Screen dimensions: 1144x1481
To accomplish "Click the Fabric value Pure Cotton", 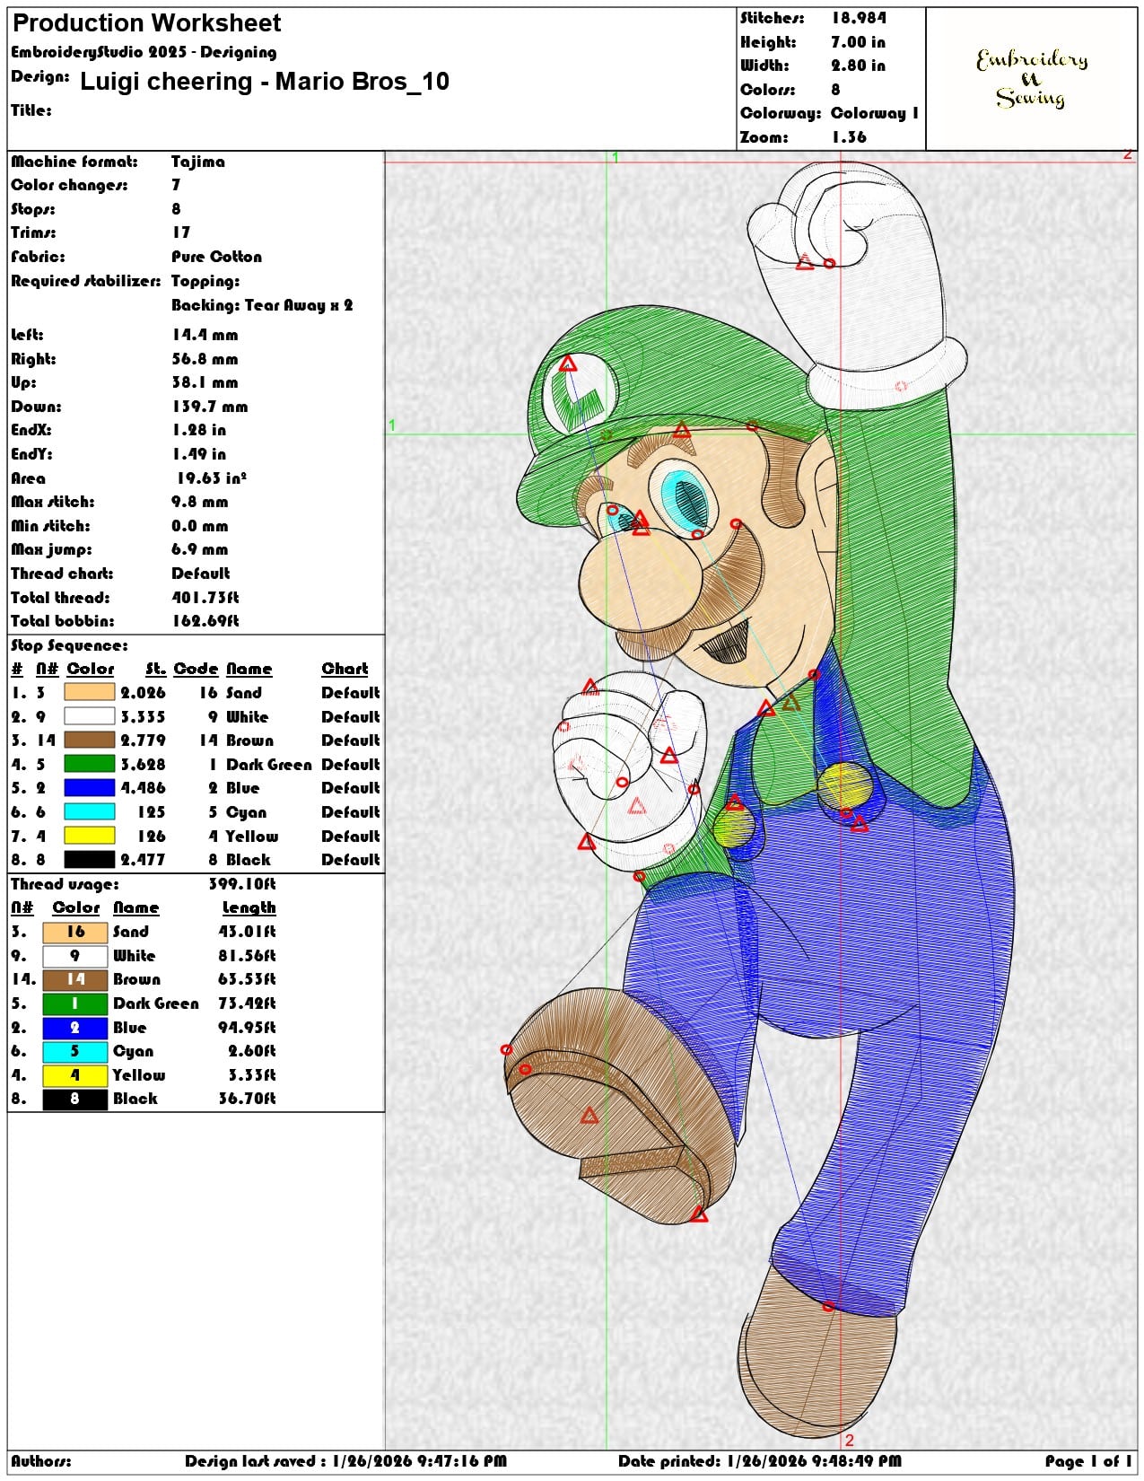I will [217, 257].
